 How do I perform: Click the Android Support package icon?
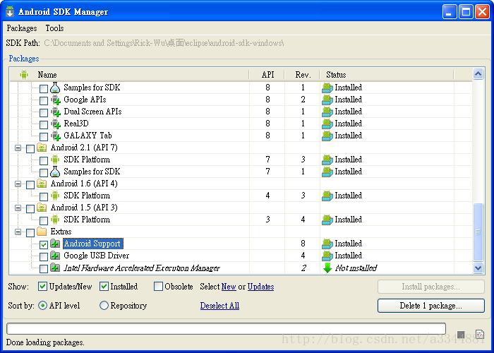point(55,244)
